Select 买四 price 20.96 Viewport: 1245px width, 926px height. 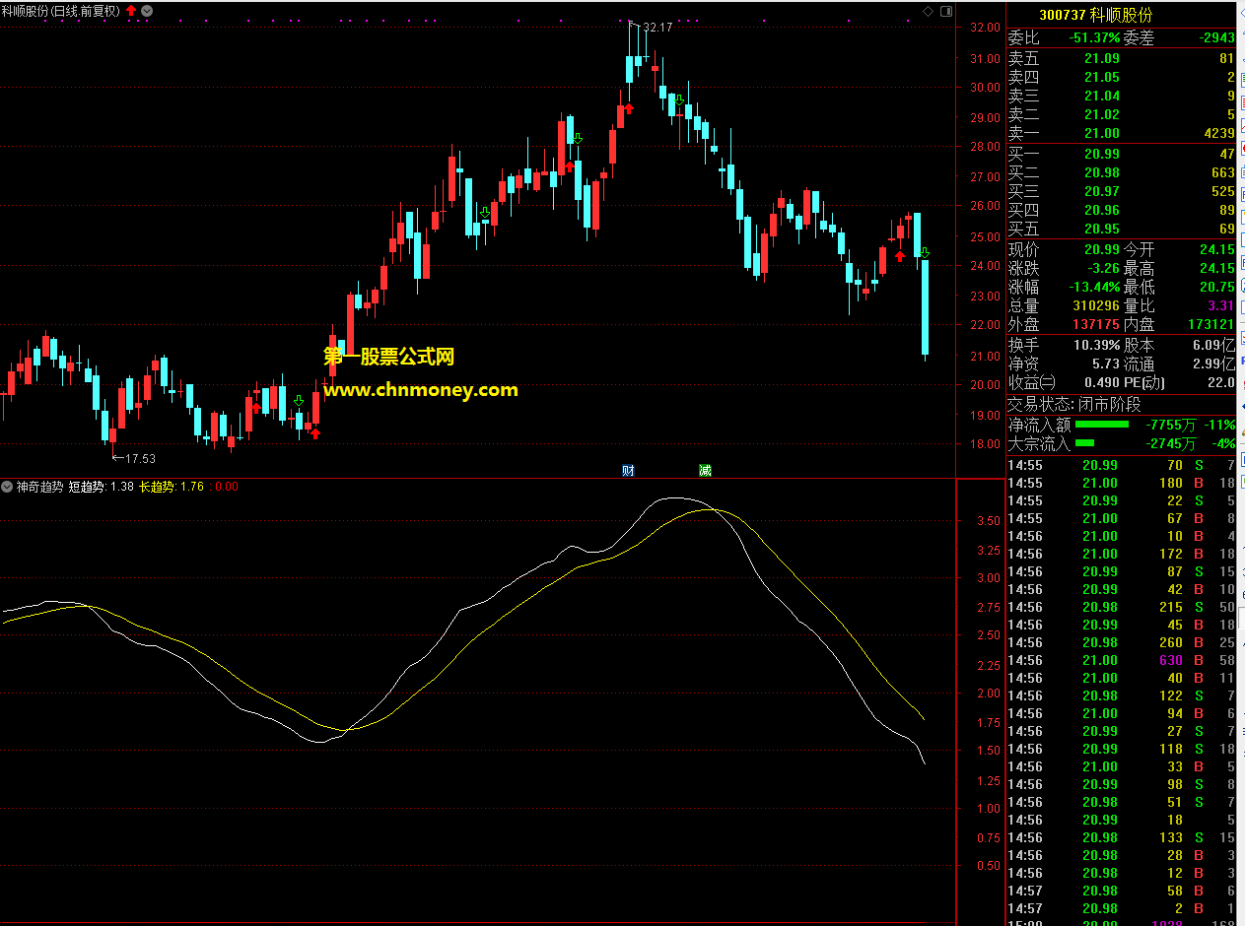click(1102, 210)
